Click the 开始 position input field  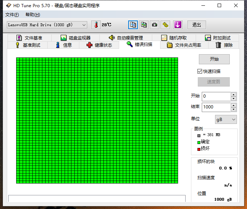pyautogui.click(x=216, y=97)
